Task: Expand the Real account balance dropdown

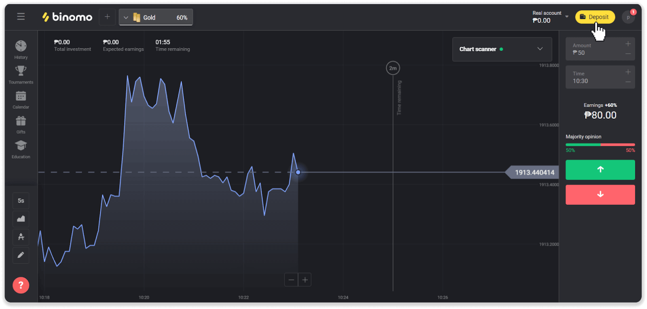Action: coord(567,17)
